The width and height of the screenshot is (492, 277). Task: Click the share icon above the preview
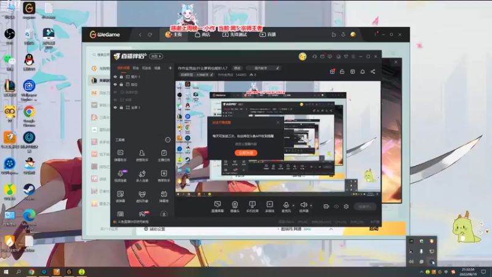[373, 71]
